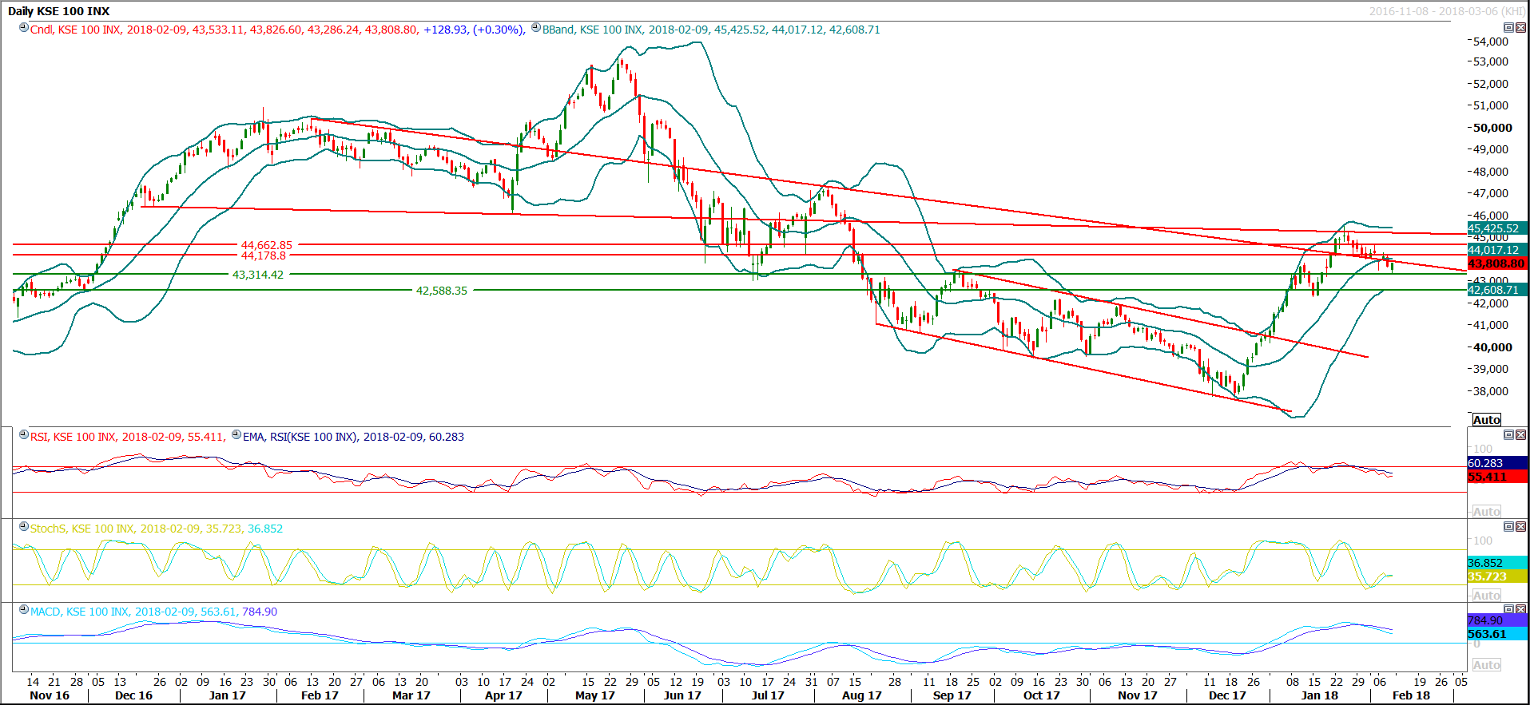Click the Feb 18 month label
Image resolution: width=1530 pixels, height=705 pixels.
(x=1412, y=695)
